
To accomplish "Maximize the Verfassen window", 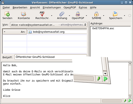I will tap(126, 2).
